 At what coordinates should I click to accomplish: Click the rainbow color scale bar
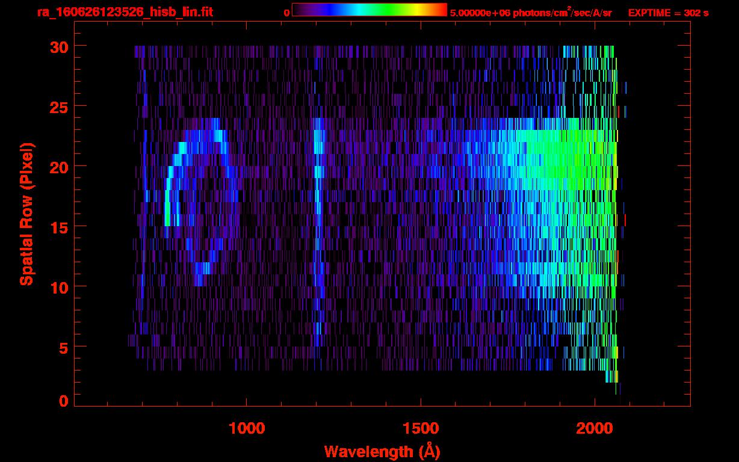tap(369, 10)
